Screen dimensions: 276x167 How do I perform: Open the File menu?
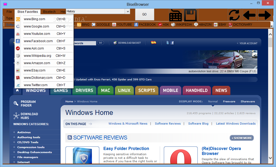[x=9, y=12]
